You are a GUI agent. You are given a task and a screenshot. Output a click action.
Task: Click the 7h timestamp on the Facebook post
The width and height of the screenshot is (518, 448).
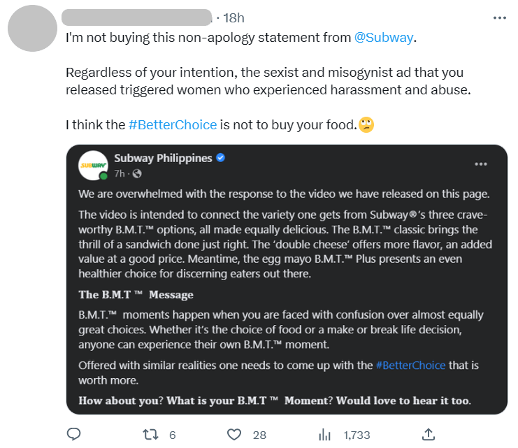coord(120,173)
